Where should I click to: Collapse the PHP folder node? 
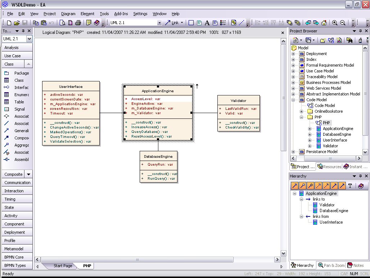click(301, 117)
